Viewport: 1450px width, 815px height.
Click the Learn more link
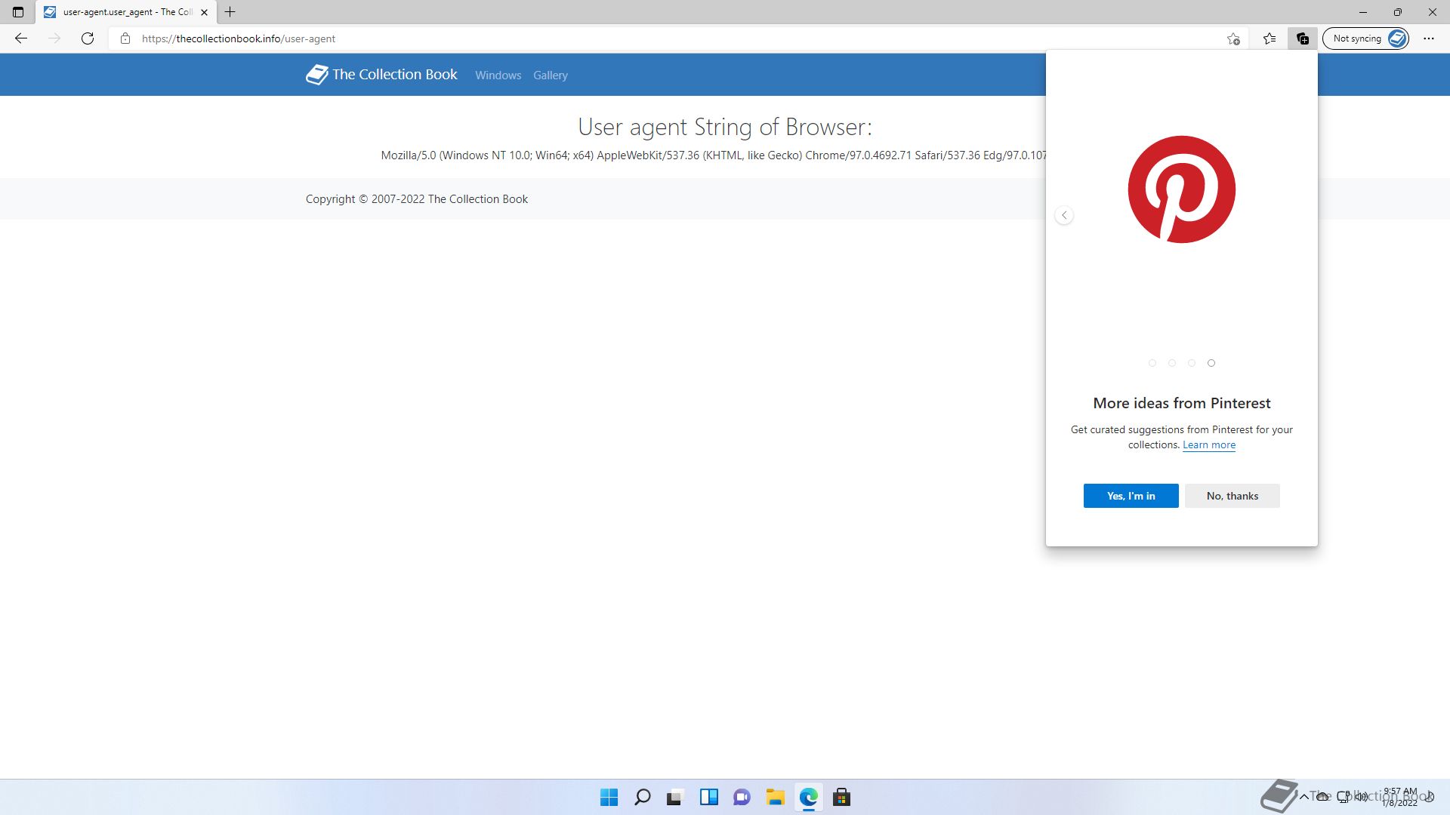point(1209,445)
